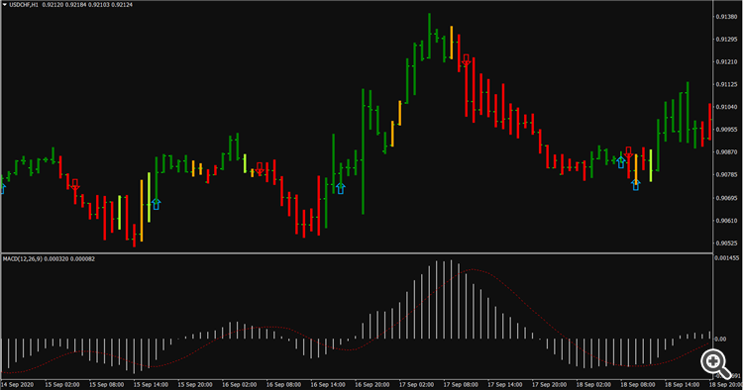Click the red sell arrow near 16 Sep 02:00

tap(260, 168)
